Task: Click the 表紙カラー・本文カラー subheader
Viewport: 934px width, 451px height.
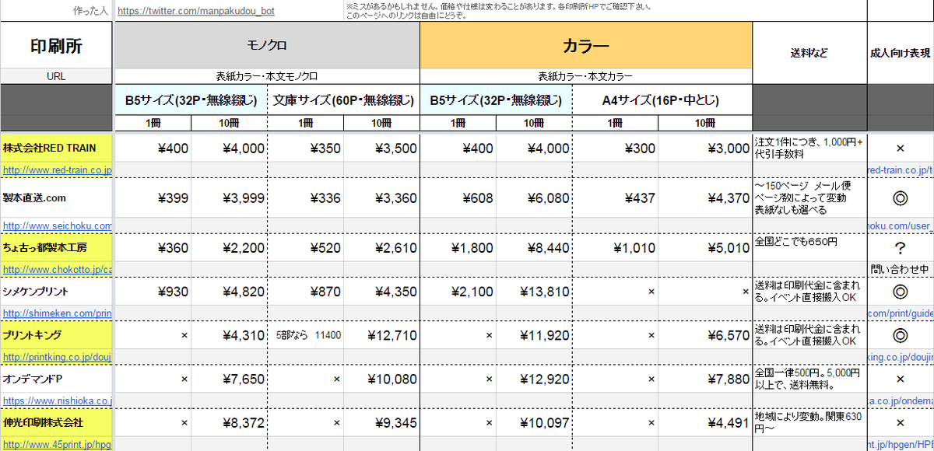Action: point(585,77)
